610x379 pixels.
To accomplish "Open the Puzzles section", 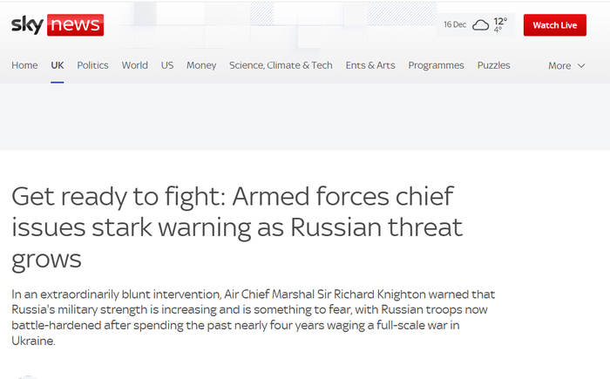I will click(493, 65).
